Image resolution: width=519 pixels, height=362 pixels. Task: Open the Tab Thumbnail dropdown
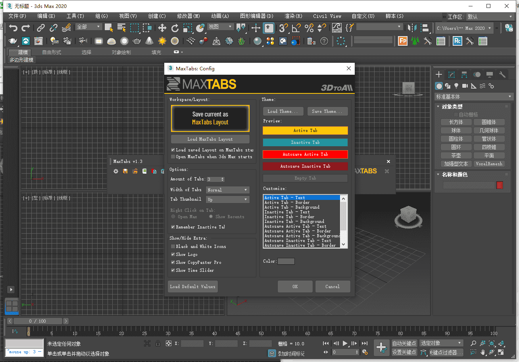[228, 199]
